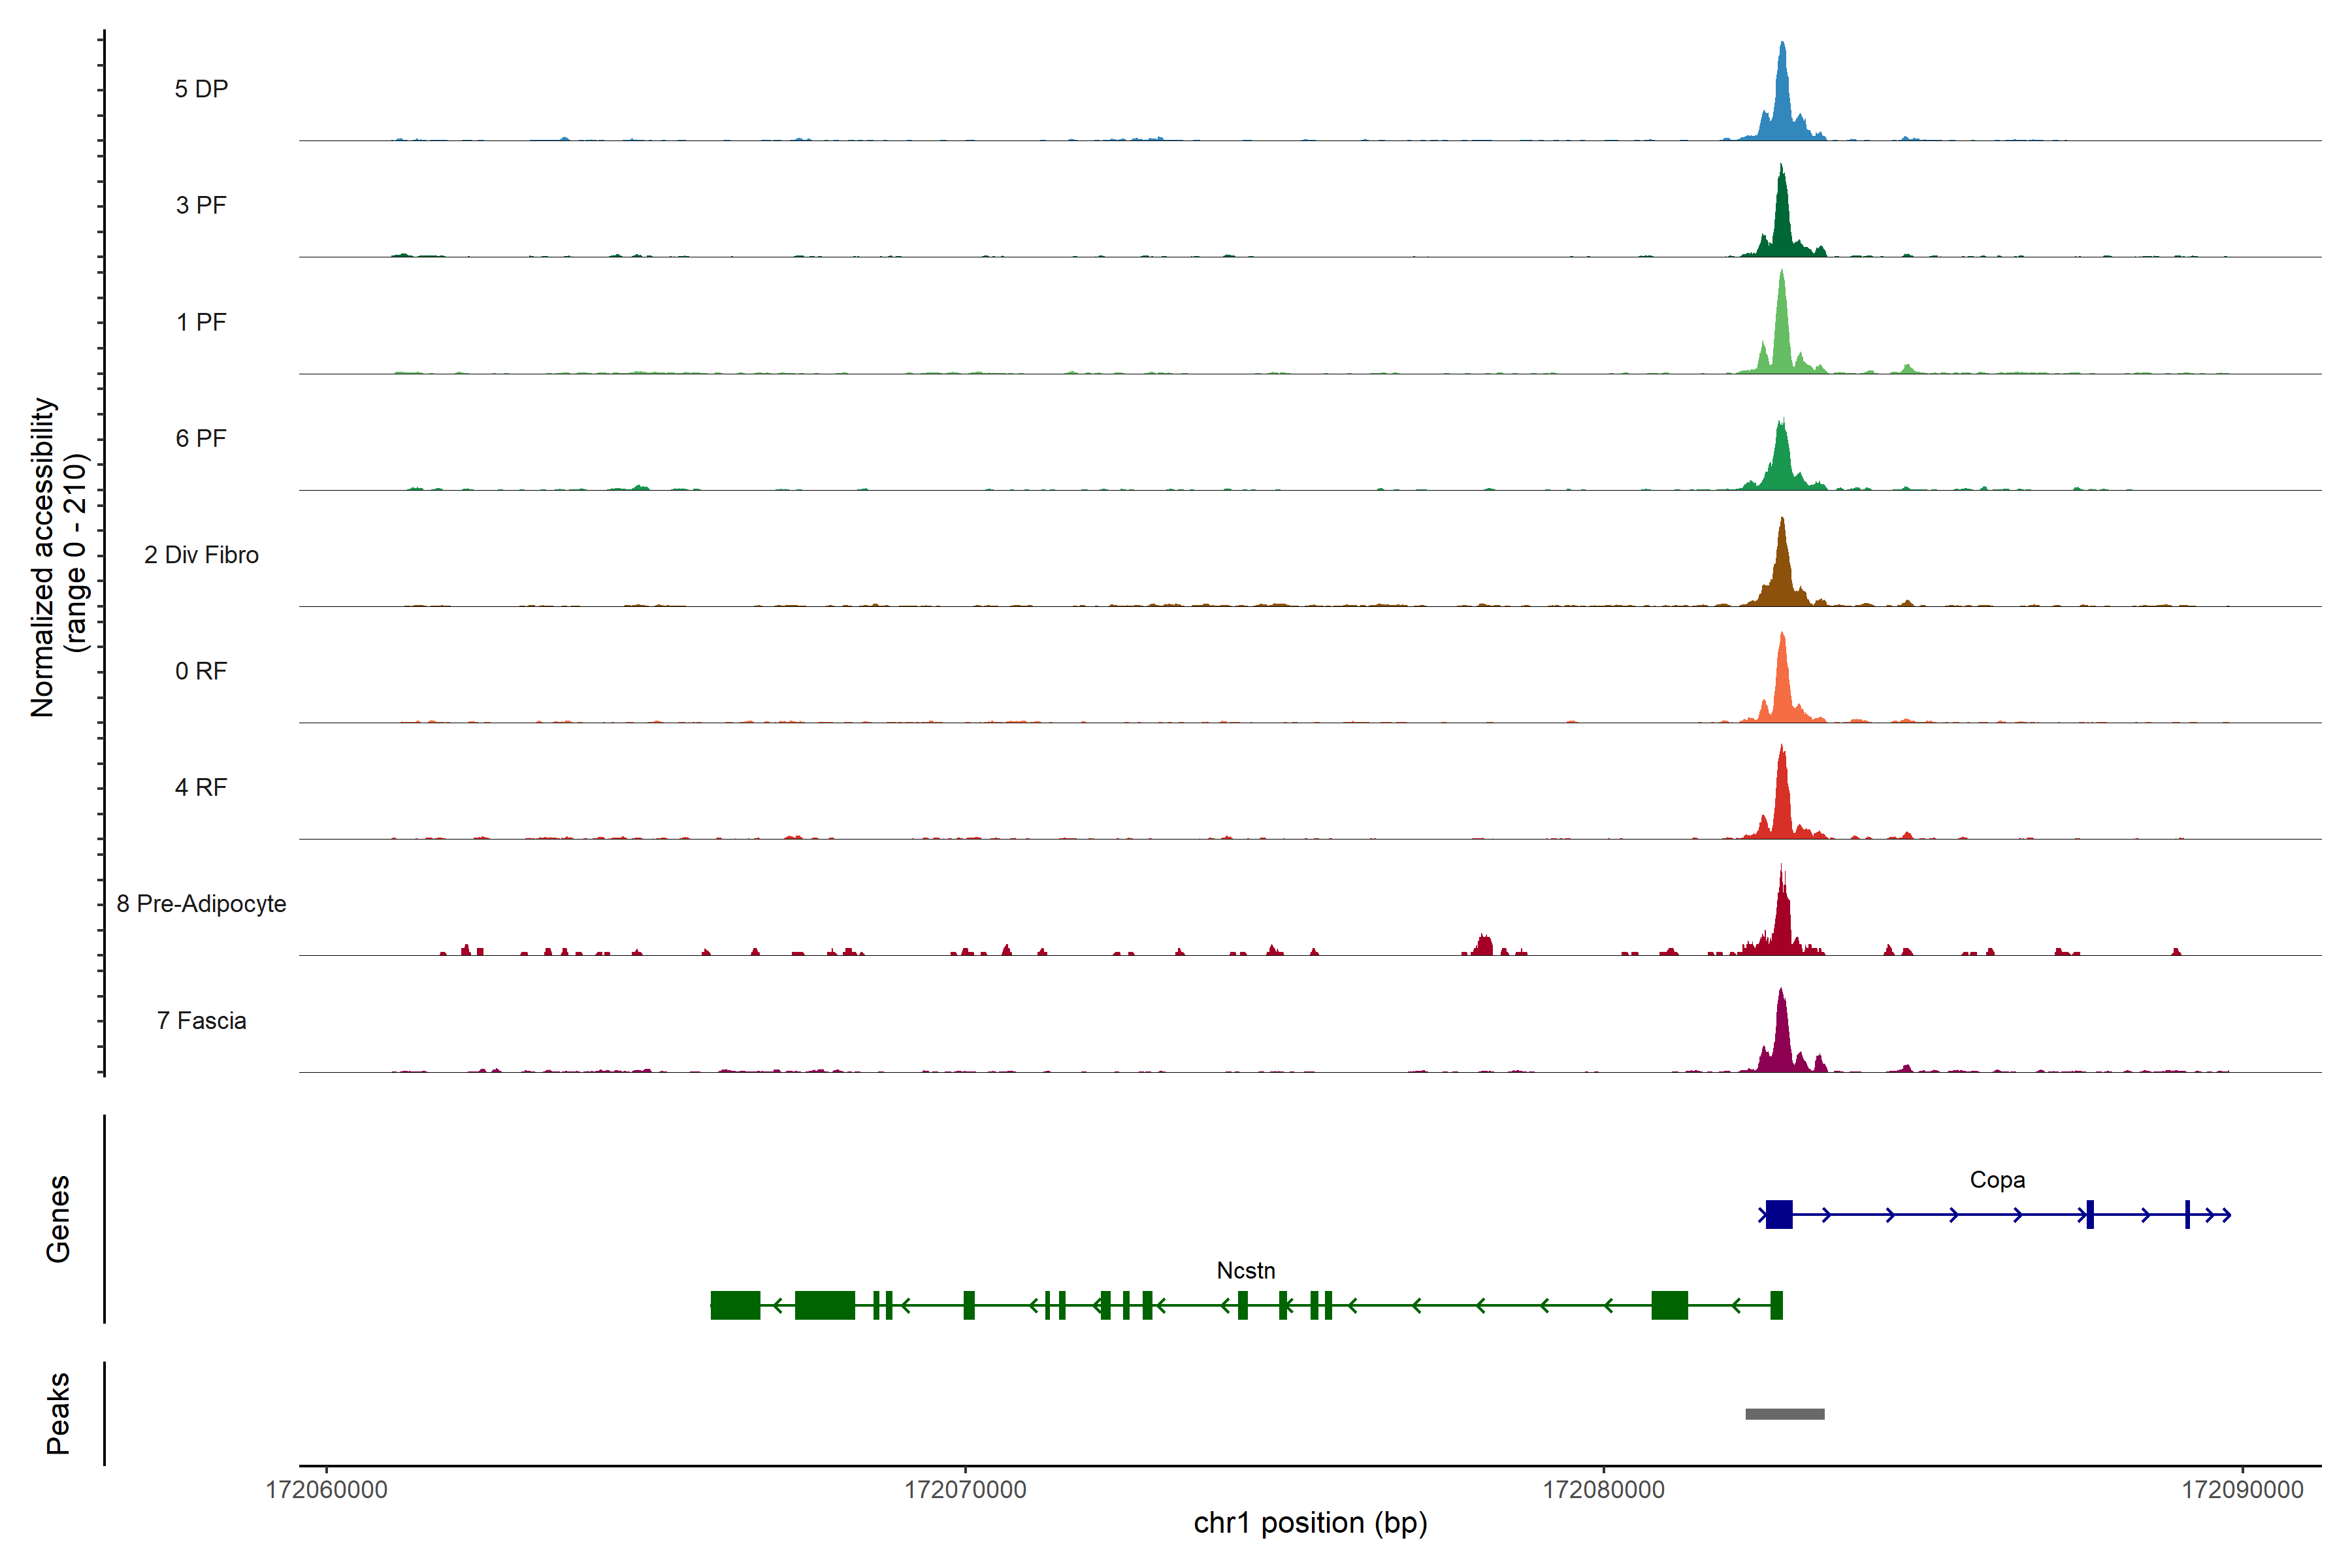Click the 172070000 axis tick label
Screen dimensions: 2352x1568
965,1490
